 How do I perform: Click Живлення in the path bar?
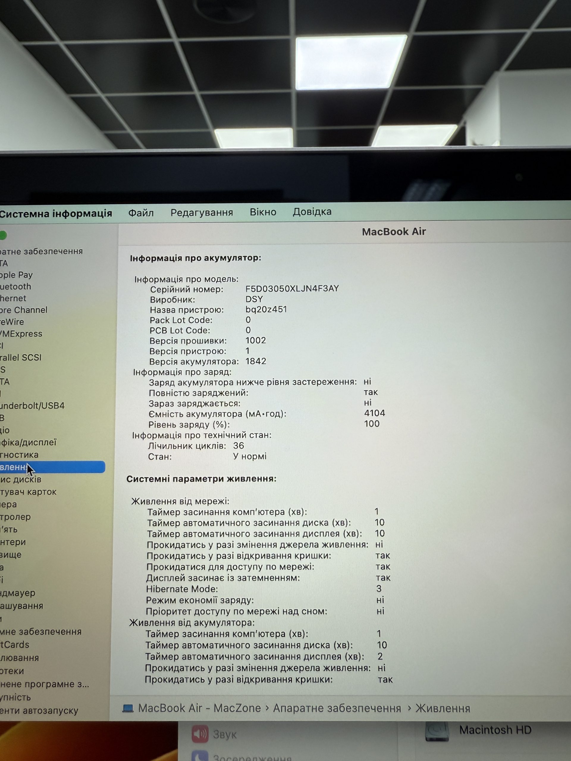pyautogui.click(x=443, y=708)
